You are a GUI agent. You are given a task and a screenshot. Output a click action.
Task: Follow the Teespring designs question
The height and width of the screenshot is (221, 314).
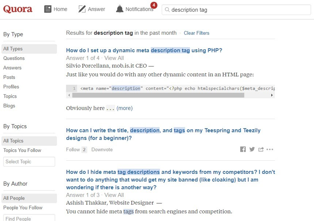(x=72, y=149)
